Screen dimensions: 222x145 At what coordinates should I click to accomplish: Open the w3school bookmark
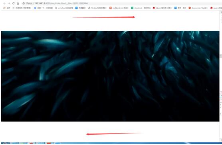[64, 8]
